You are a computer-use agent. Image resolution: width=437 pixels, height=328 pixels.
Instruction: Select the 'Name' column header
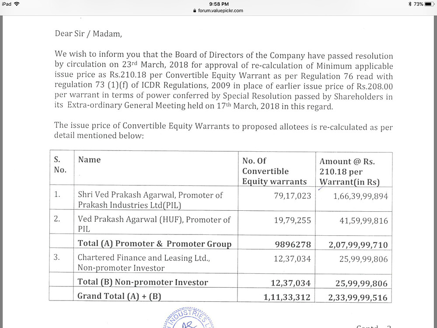[89, 160]
